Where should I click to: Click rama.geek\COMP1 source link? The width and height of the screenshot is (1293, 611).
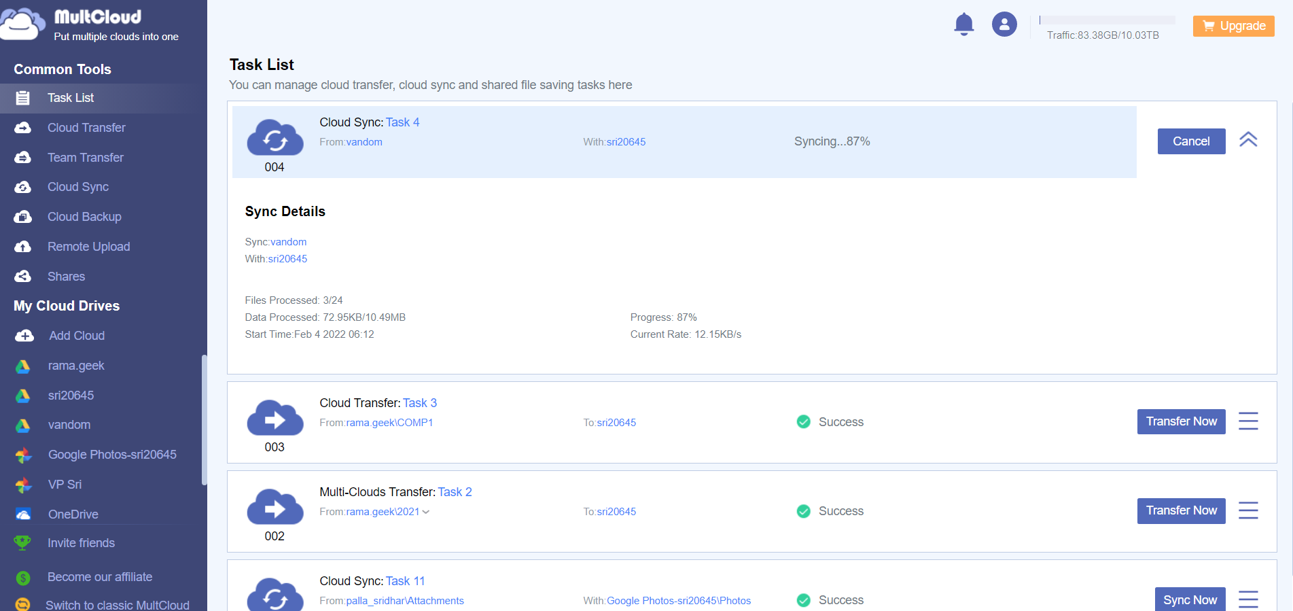click(389, 423)
